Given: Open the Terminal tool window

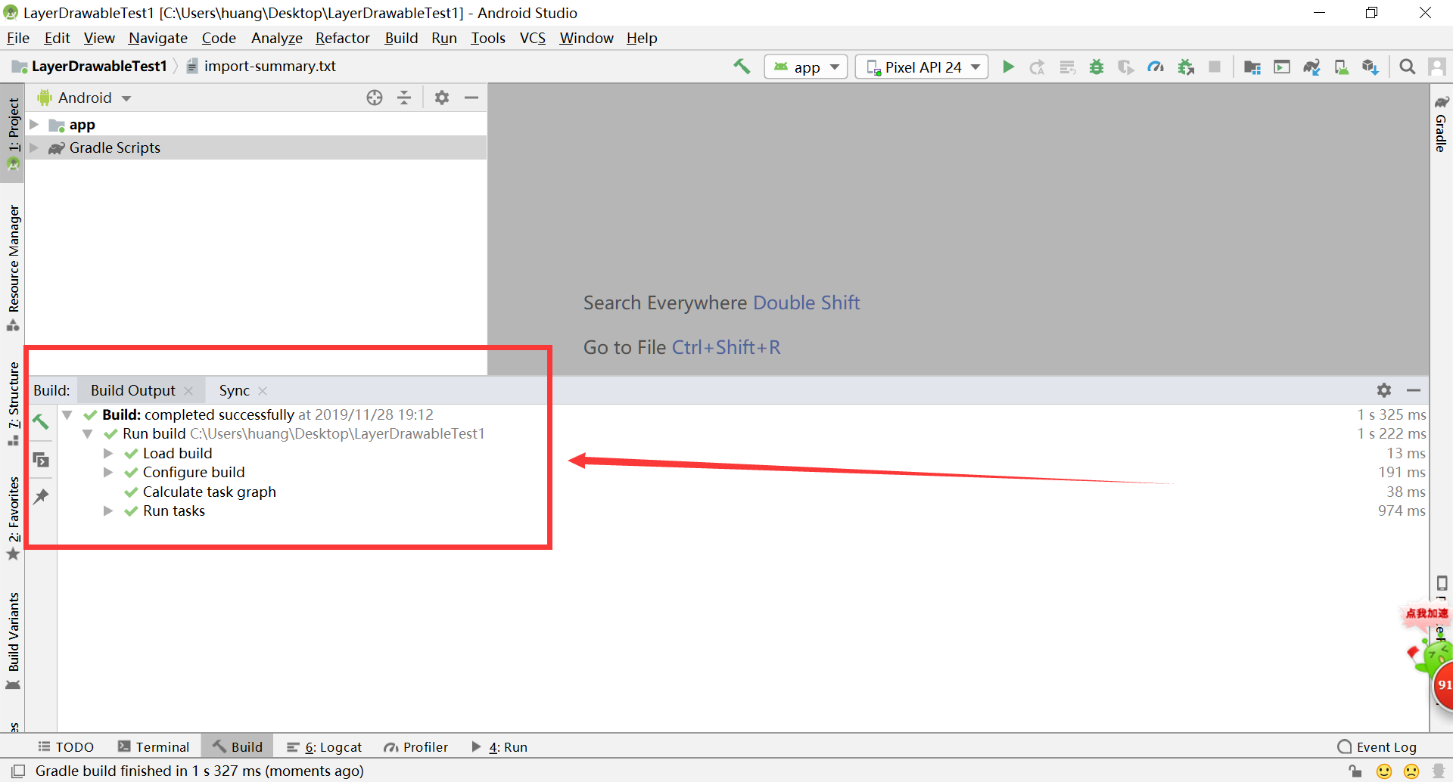Looking at the screenshot, I should click(x=154, y=746).
